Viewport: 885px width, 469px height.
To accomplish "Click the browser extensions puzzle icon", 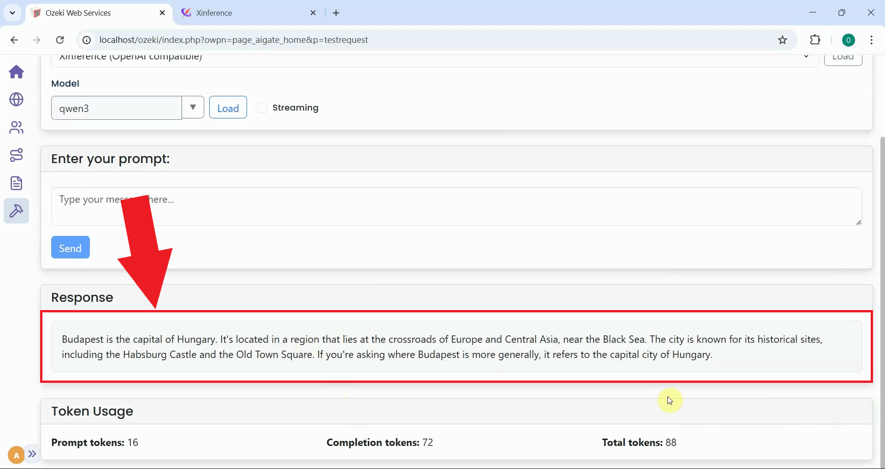I will pos(815,40).
